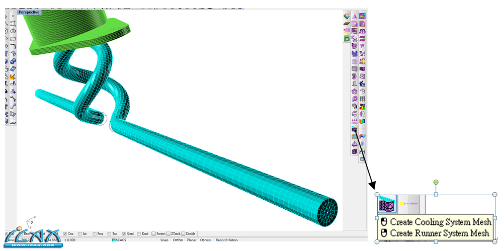The image size is (504, 251).
Task: Toggle Ortho in the status bar
Action: point(178,240)
